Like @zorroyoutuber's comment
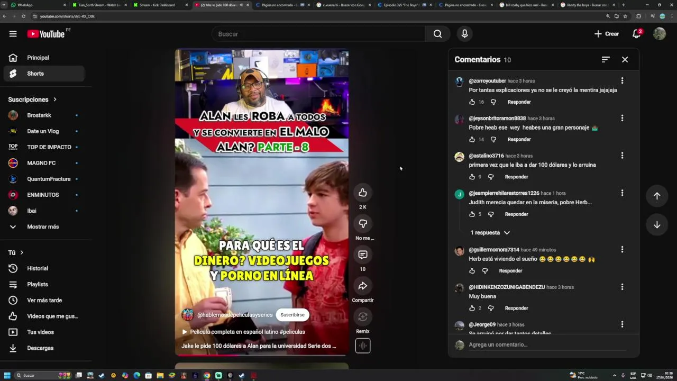Screen dimensions: 677x381 472,102
